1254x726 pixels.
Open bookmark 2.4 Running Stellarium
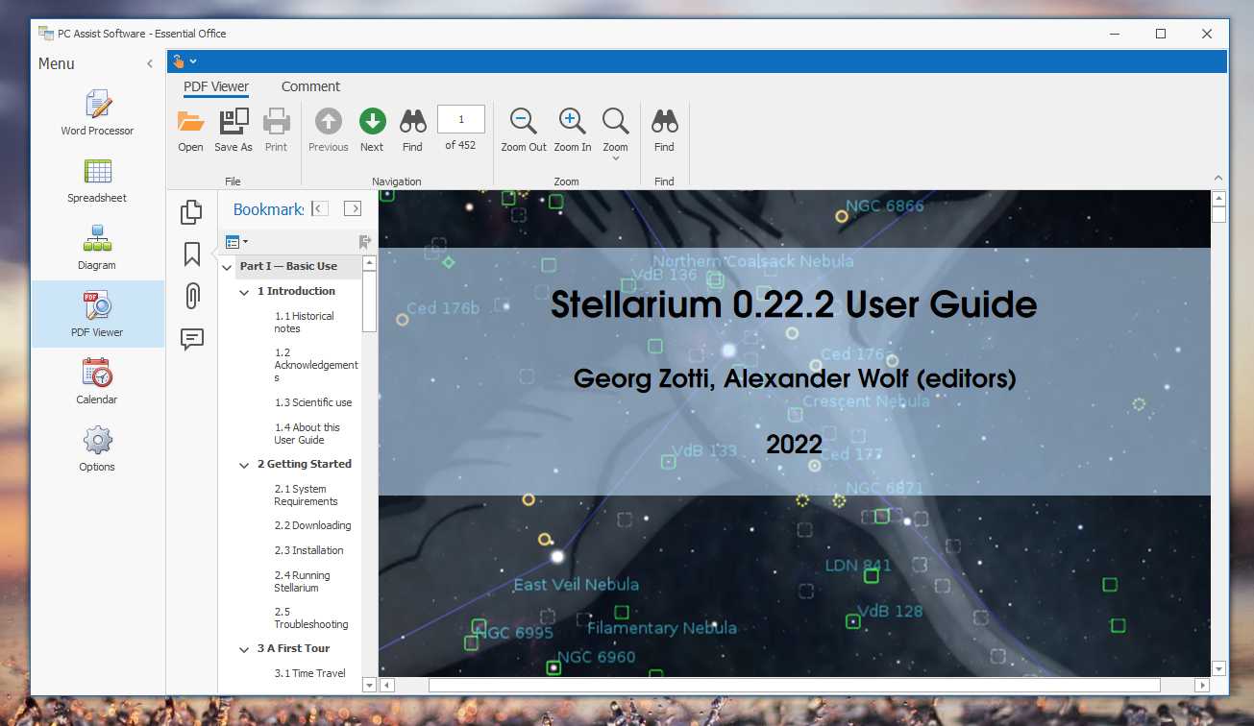(302, 582)
